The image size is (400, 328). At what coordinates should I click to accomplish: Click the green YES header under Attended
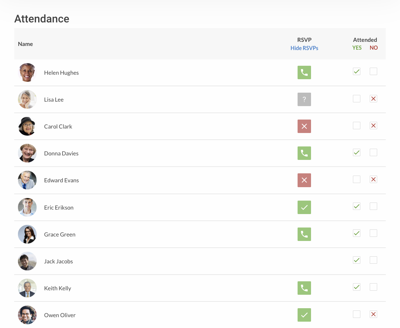pos(357,47)
